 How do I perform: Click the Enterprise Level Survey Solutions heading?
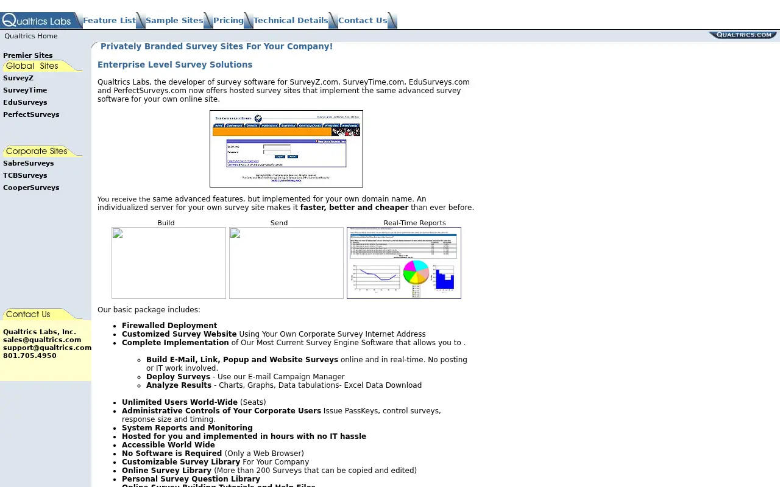click(175, 65)
